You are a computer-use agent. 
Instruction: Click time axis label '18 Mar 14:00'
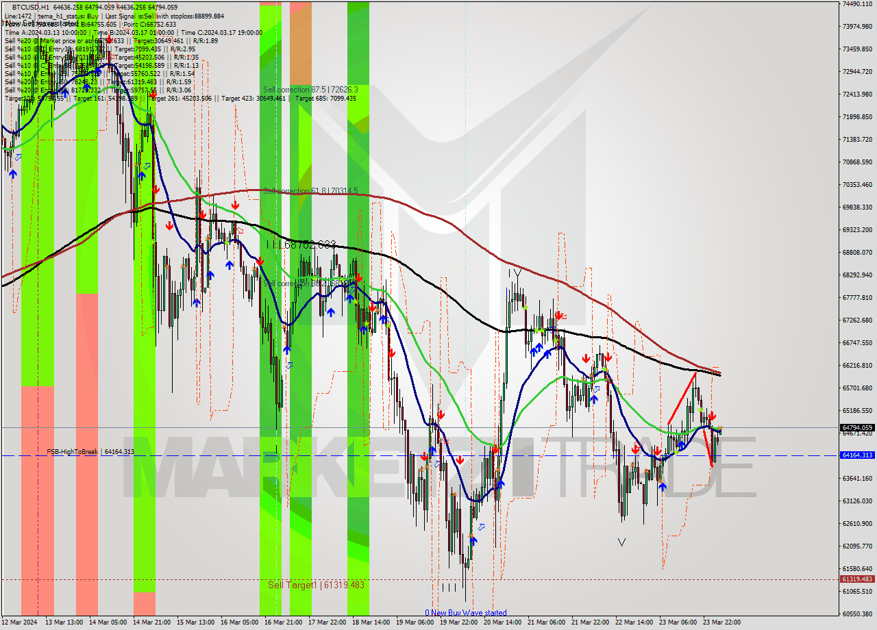point(371,622)
